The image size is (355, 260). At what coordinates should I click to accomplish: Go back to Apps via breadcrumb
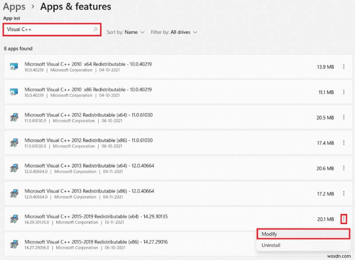coord(14,7)
